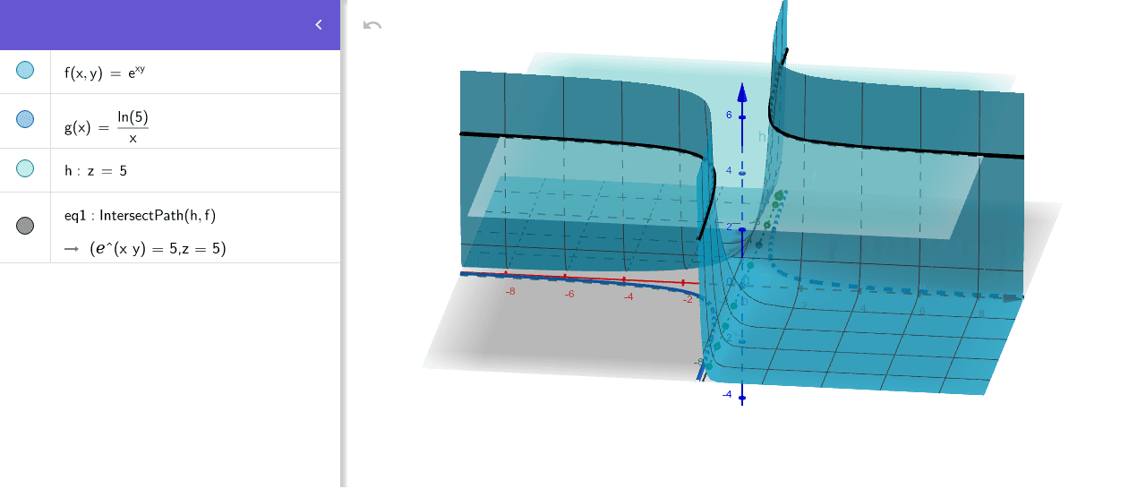1146x489 pixels.
Task: Toggle visibility of eq1 IntersectPath
Action: click(x=25, y=226)
